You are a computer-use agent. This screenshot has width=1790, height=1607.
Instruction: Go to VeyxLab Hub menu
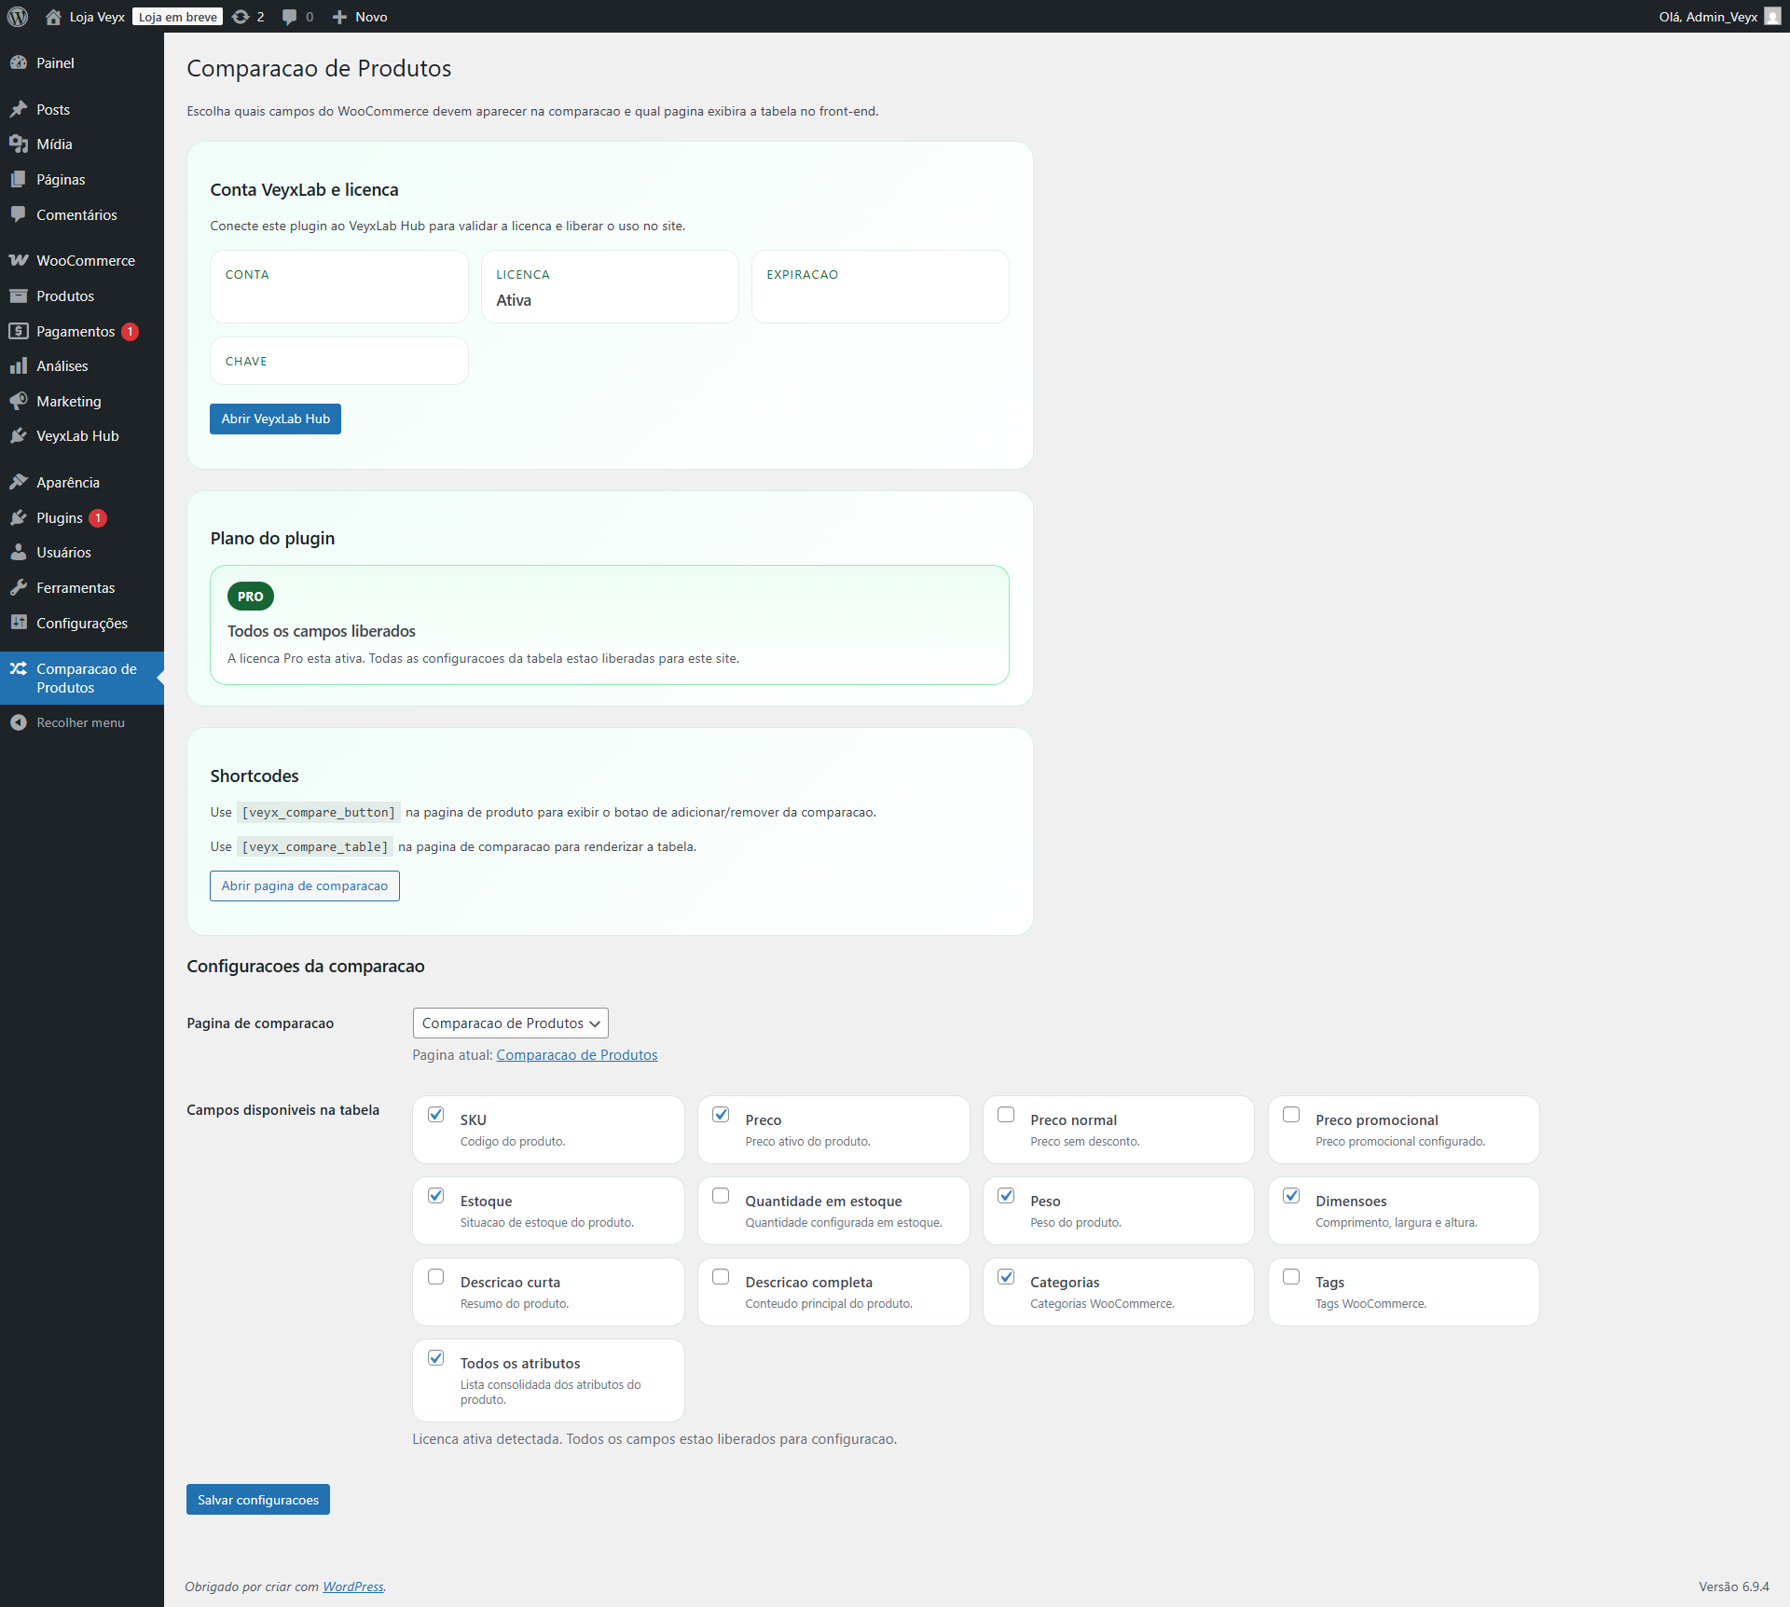point(77,436)
